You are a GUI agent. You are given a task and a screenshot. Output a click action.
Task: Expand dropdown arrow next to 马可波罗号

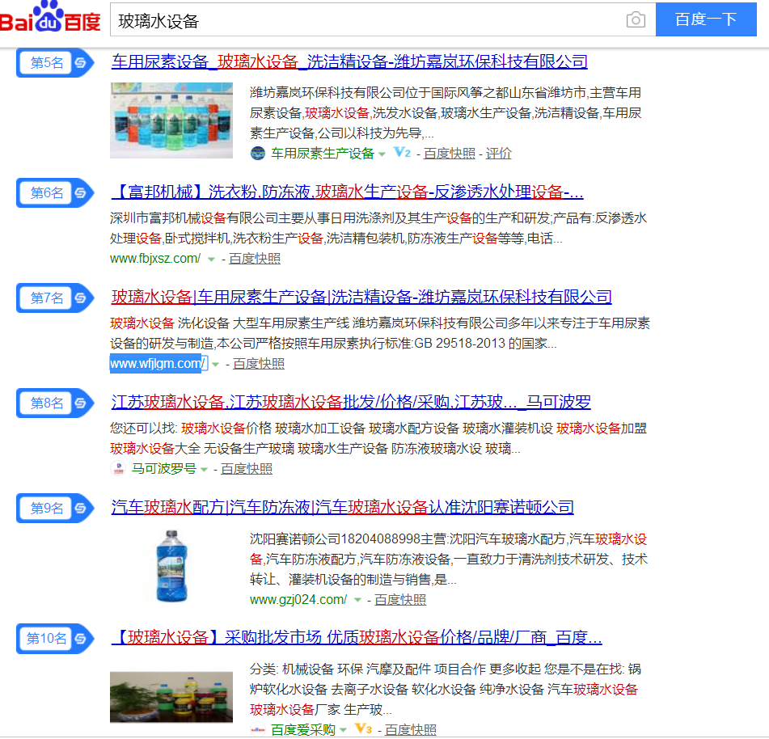click(x=204, y=470)
